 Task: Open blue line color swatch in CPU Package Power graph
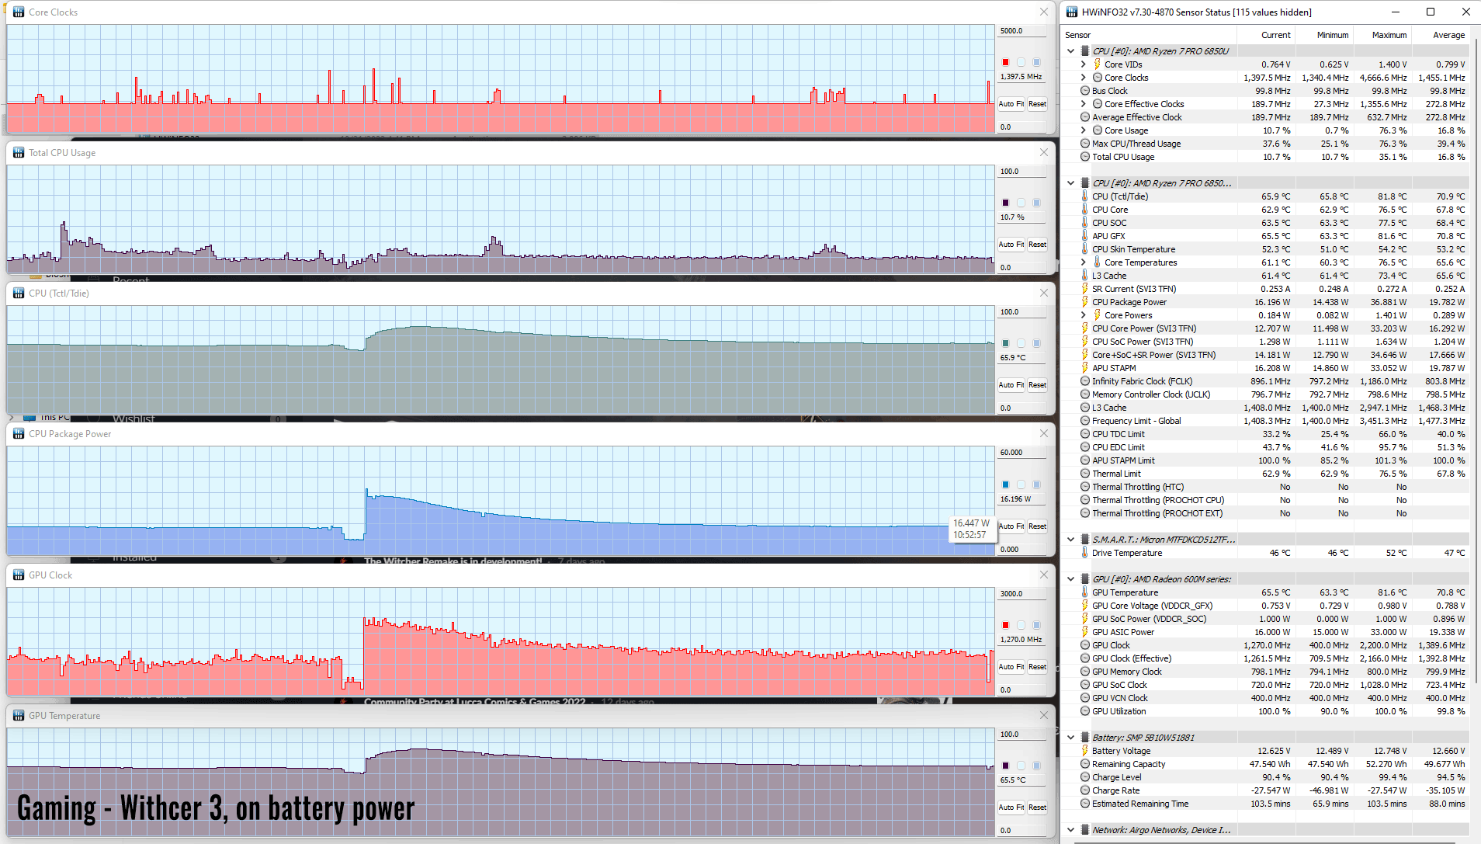click(1006, 485)
